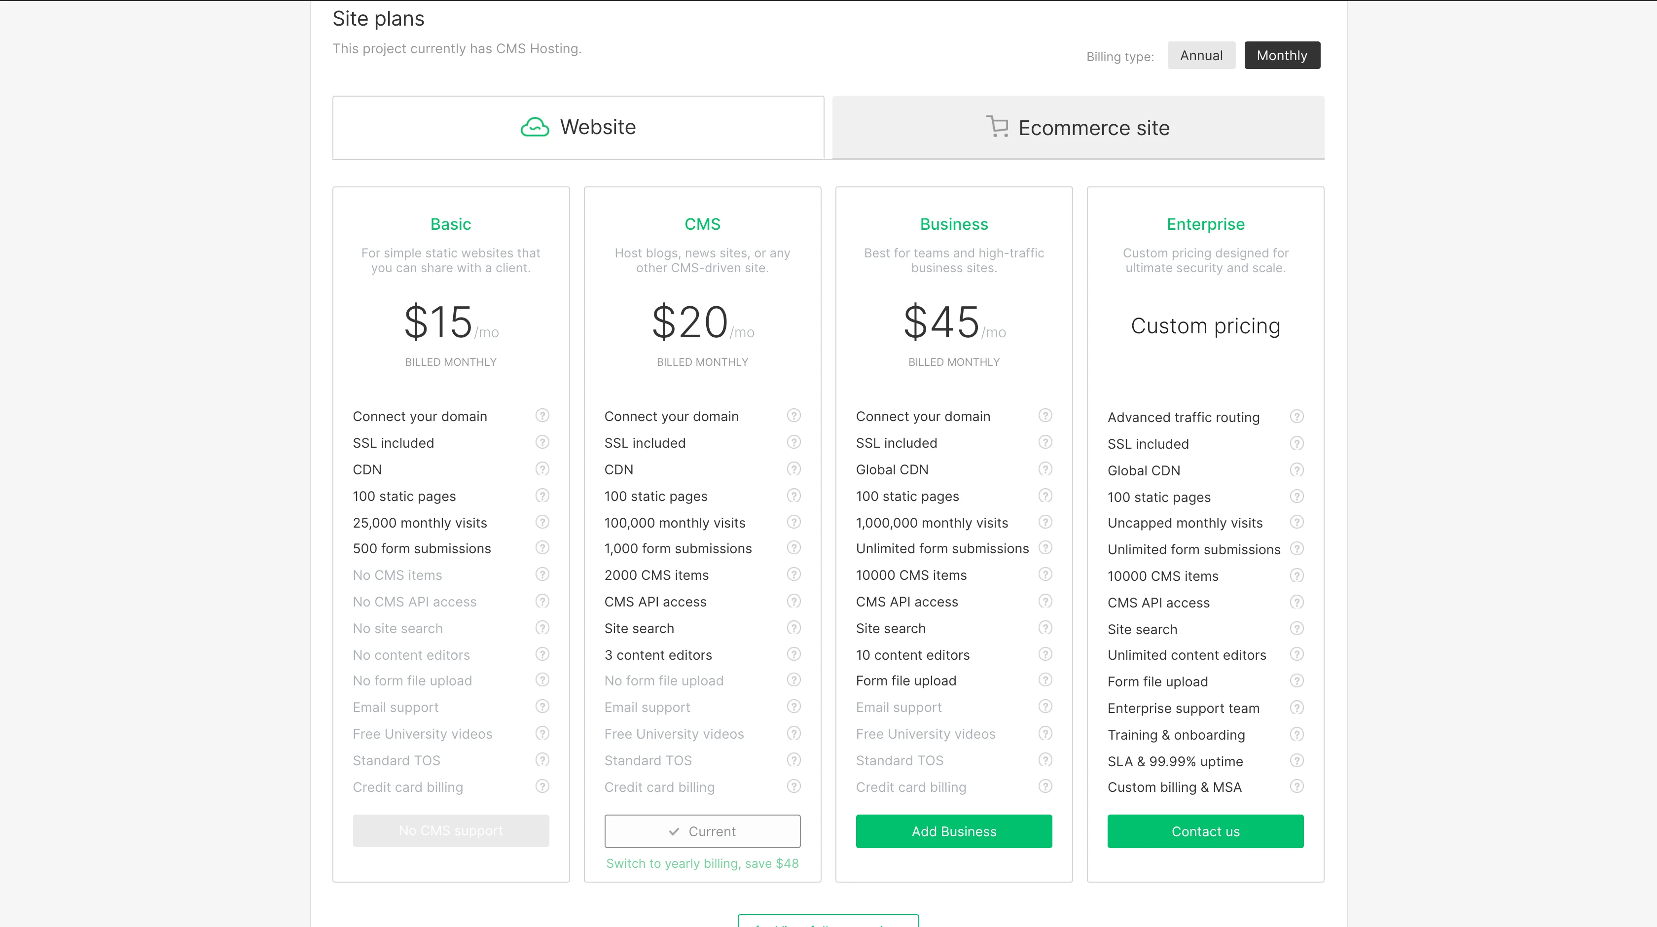This screenshot has height=927, width=1657.
Task: Open the Website plans tab
Action: [x=577, y=127]
